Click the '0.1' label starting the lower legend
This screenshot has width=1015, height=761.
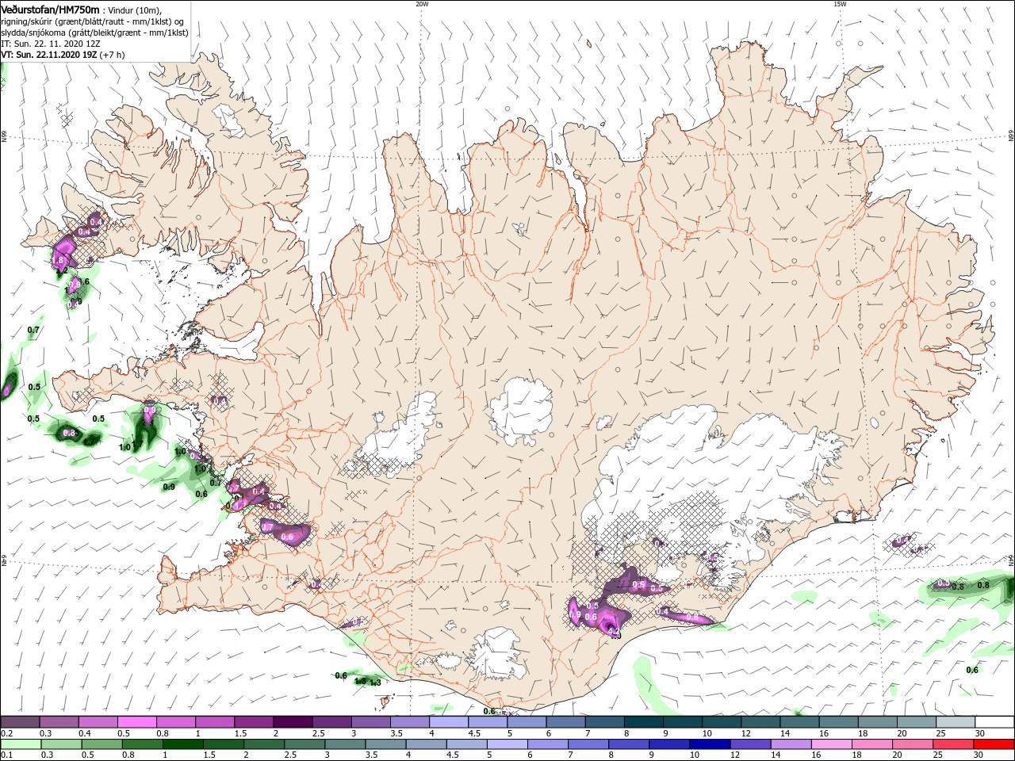coord(6,755)
